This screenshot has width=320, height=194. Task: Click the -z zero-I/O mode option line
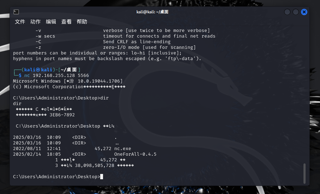click(115, 47)
